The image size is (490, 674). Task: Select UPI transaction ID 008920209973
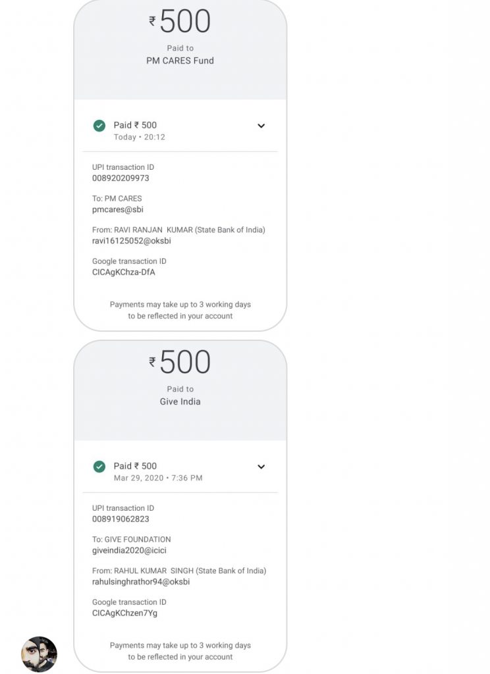click(121, 178)
